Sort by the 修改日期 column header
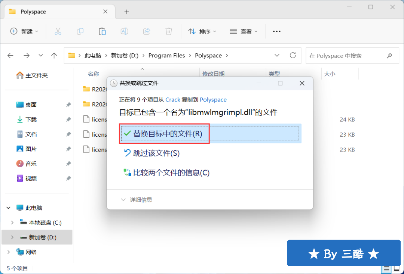 tap(213, 74)
